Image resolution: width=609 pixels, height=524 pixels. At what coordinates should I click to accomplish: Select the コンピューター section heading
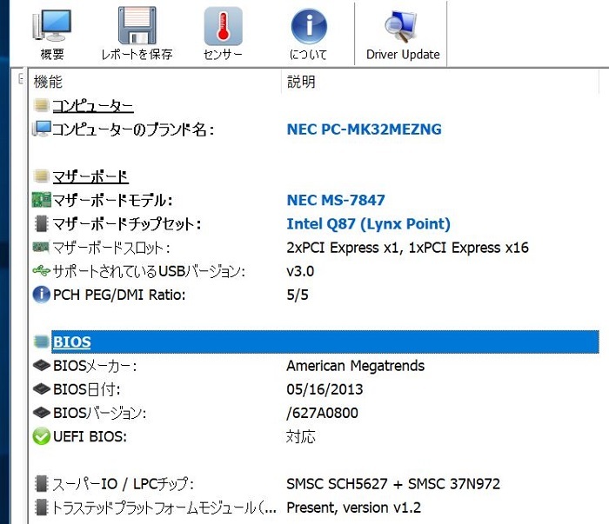(x=93, y=105)
